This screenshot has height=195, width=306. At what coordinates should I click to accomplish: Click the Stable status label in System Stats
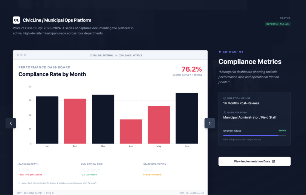(282, 131)
